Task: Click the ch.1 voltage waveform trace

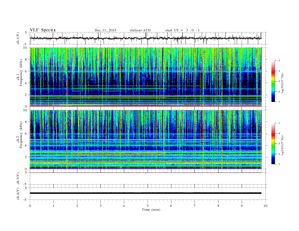Action: [x=146, y=38]
